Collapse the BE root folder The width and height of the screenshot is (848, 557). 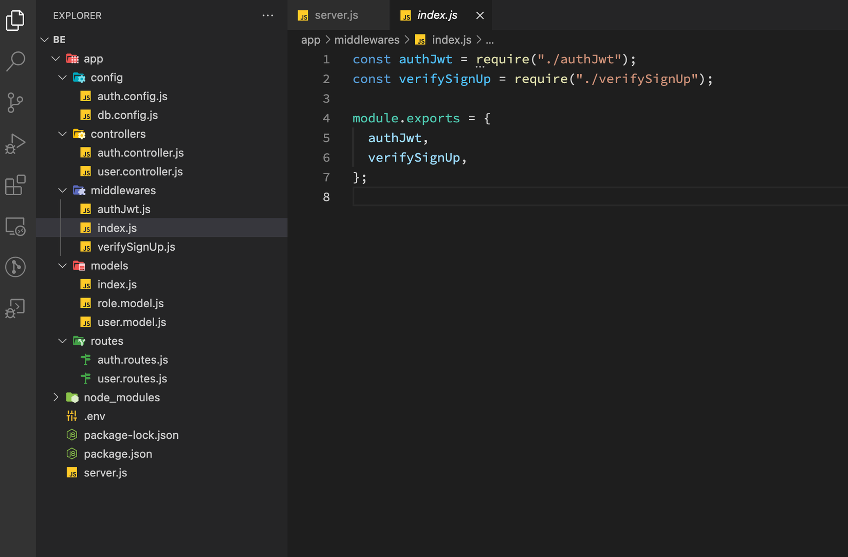click(45, 40)
